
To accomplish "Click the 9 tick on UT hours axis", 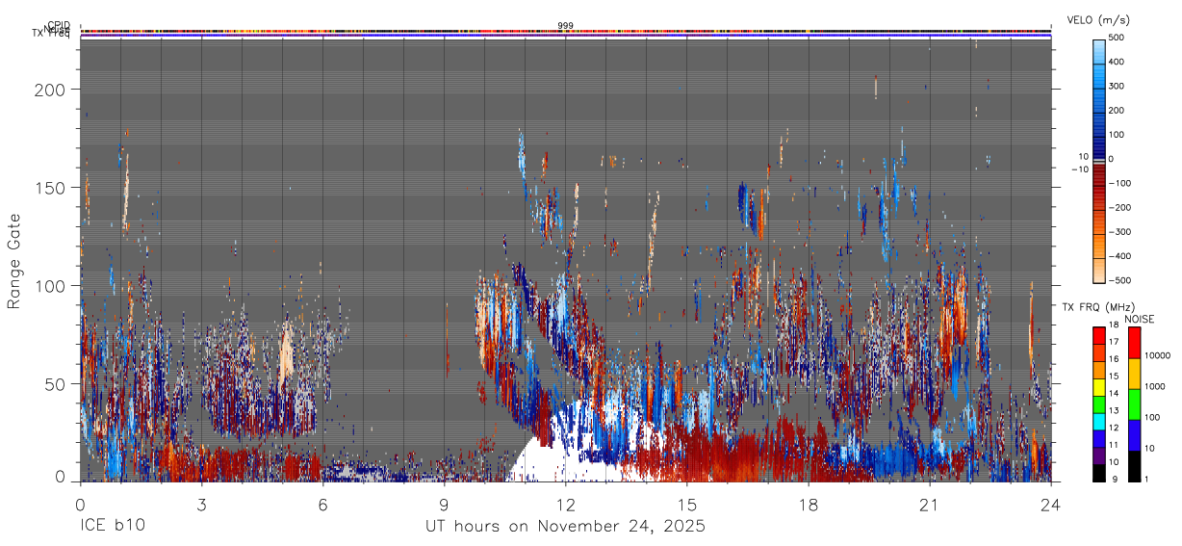I will [x=444, y=505].
